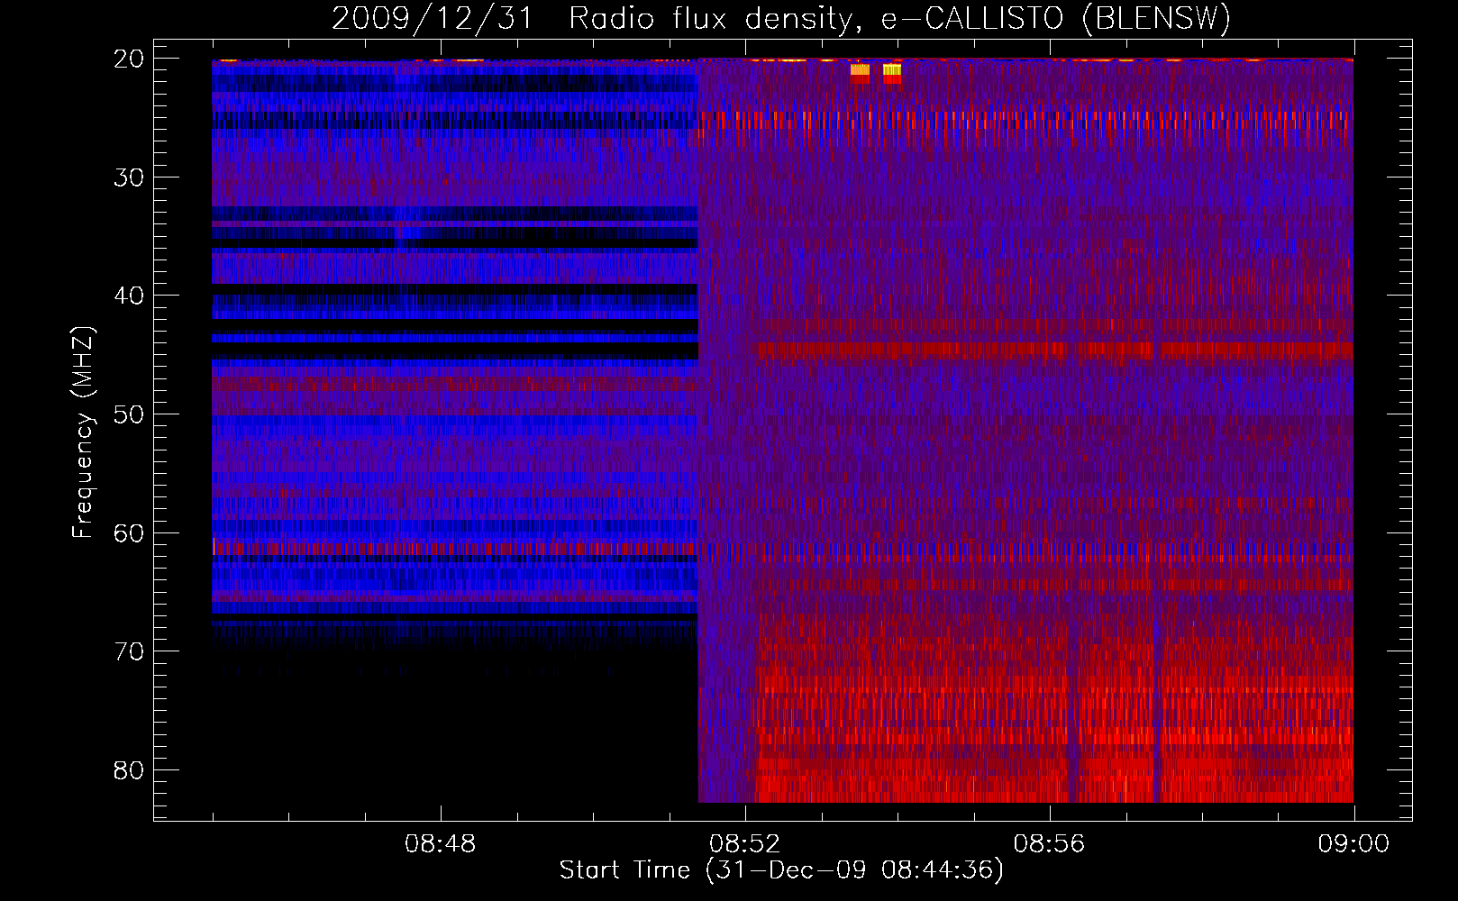1458x901 pixels.
Task: Click the 09:00 time tick label
Action: (x=1353, y=844)
